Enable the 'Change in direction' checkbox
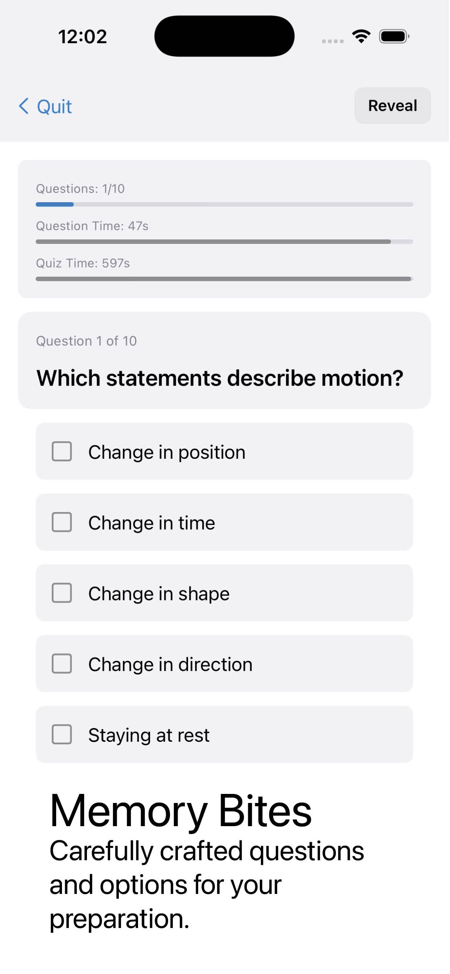450x974 pixels. pyautogui.click(x=62, y=664)
